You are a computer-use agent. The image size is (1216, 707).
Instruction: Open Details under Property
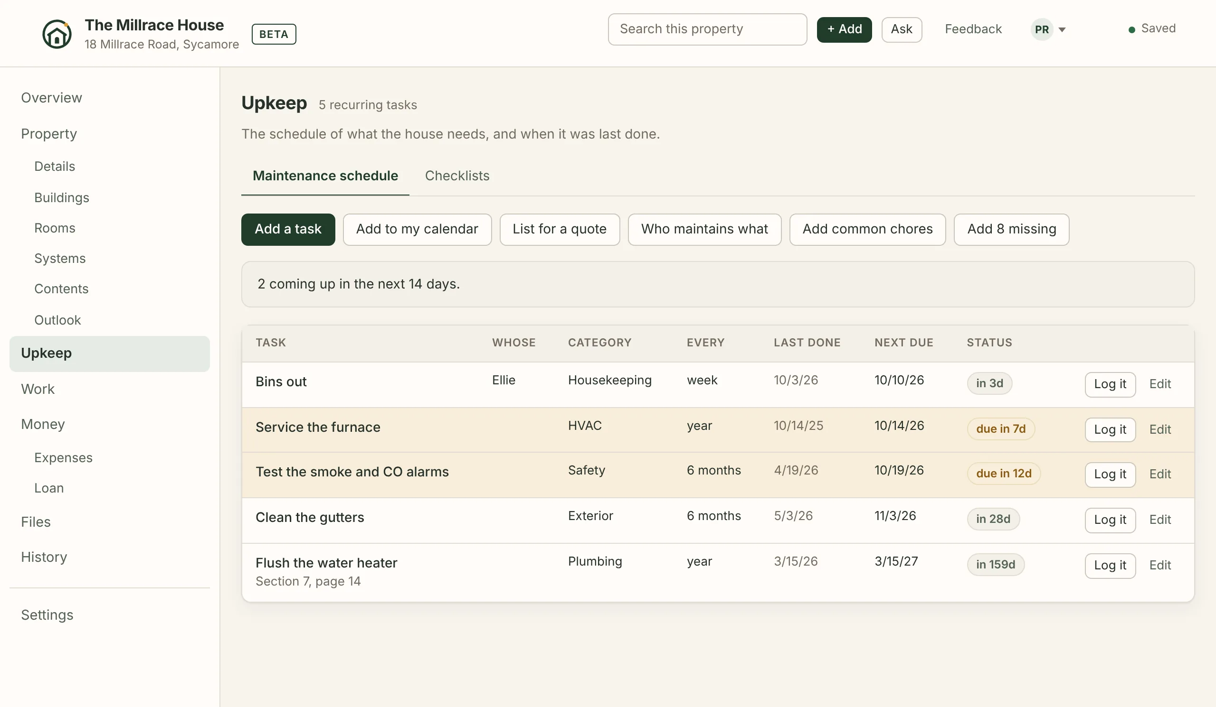tap(55, 166)
